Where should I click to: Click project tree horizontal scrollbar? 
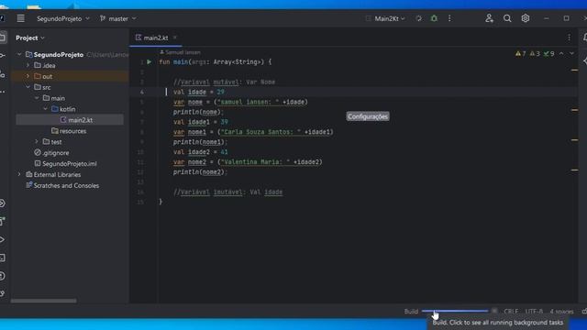pos(43,301)
